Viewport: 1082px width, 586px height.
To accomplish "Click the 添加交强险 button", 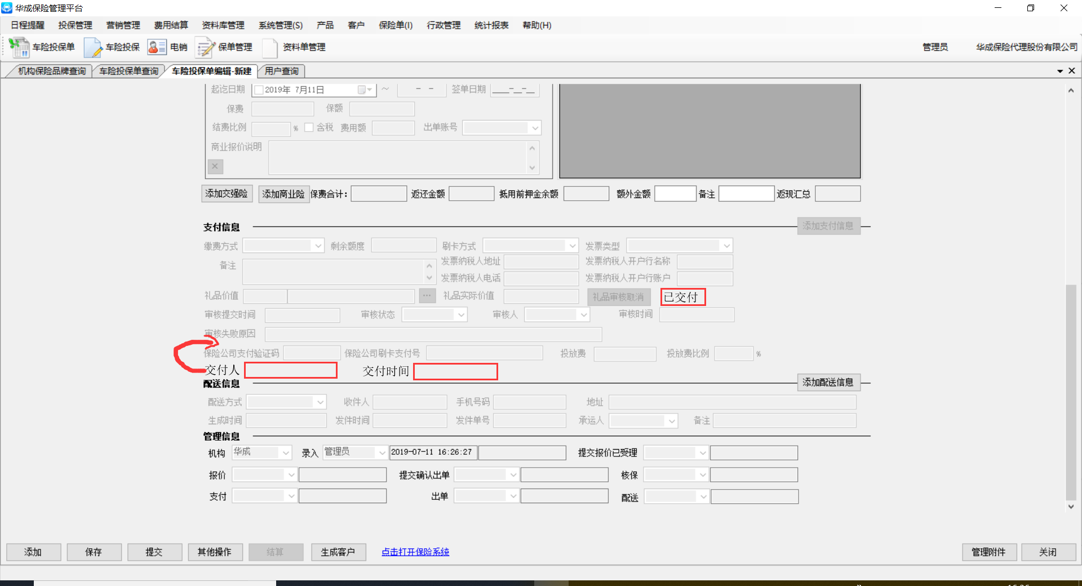I will [x=227, y=194].
